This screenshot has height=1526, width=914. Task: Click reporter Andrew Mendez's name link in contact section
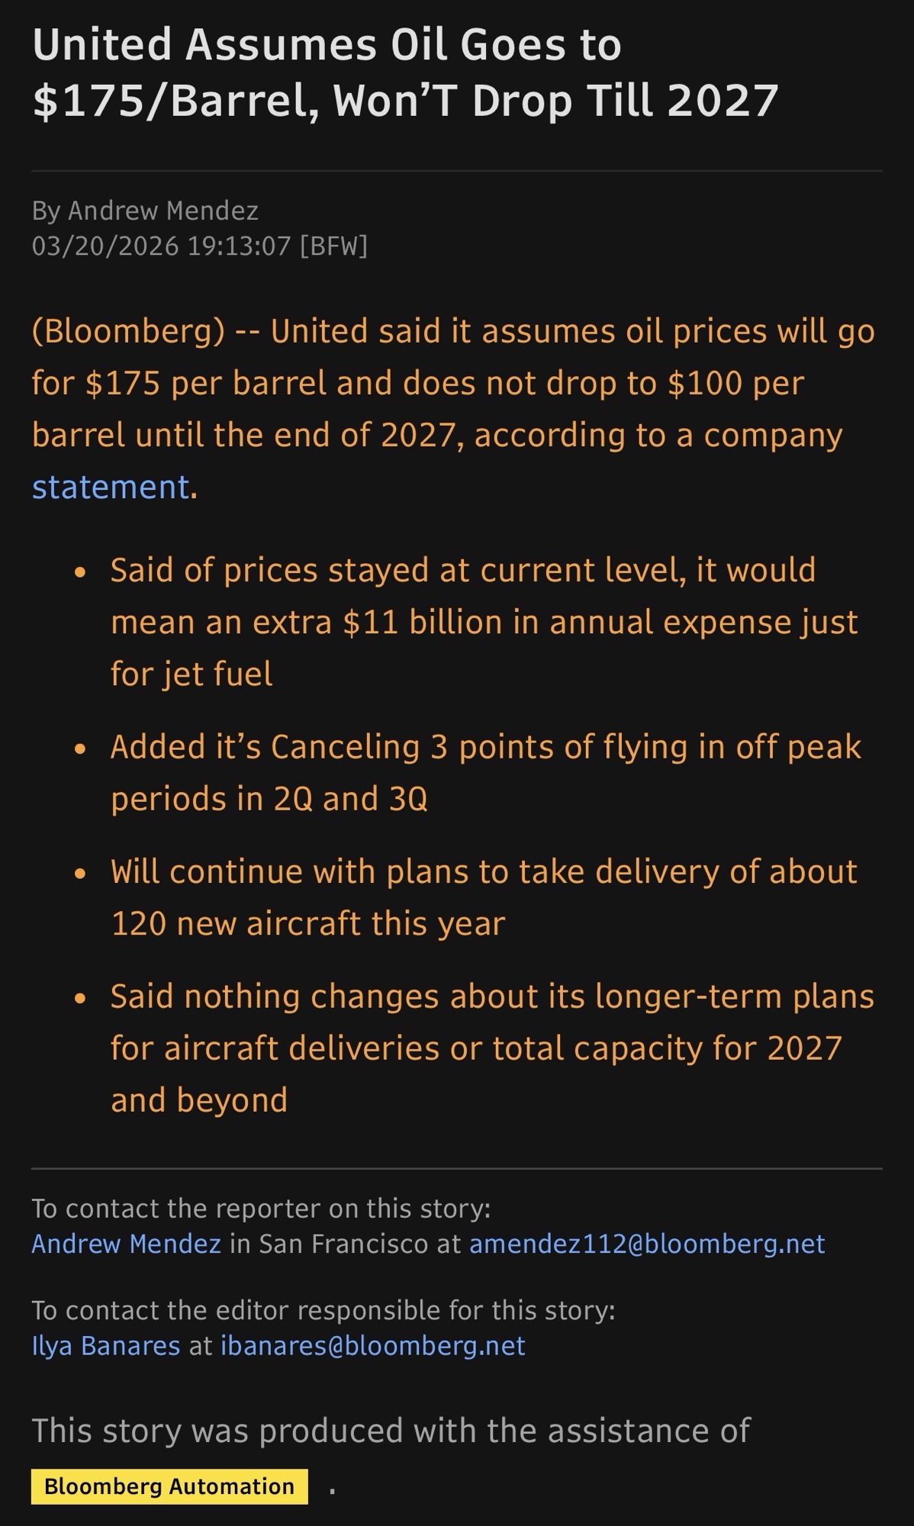click(x=126, y=1244)
